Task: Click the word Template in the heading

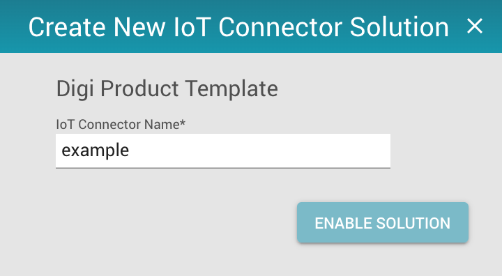Action: (231, 89)
